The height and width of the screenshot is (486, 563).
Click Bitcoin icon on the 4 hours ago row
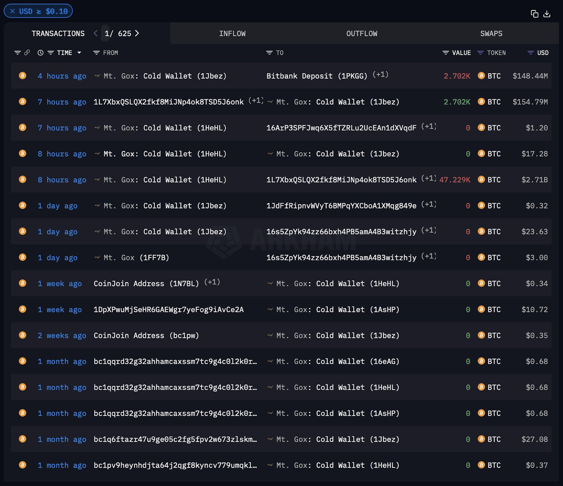[x=23, y=76]
